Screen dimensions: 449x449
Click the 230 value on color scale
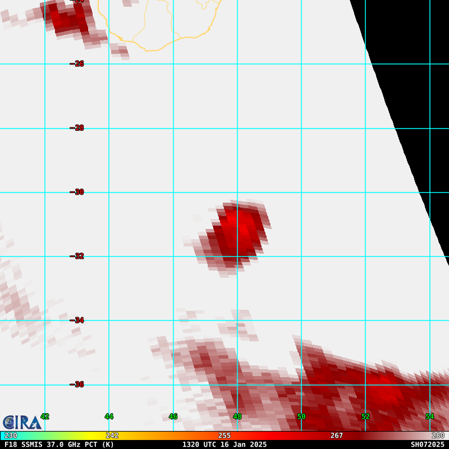[11, 436]
